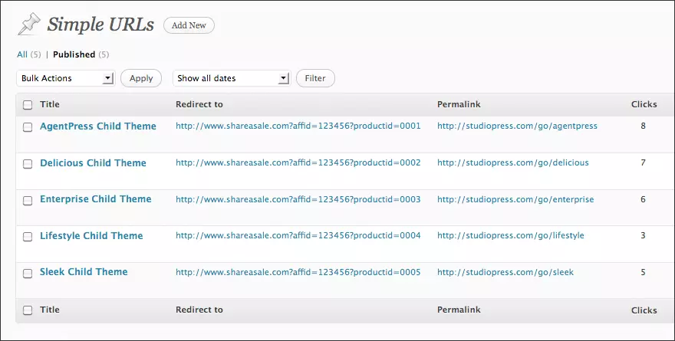Click the pushpin icon beside Simple URLs

coord(29,24)
